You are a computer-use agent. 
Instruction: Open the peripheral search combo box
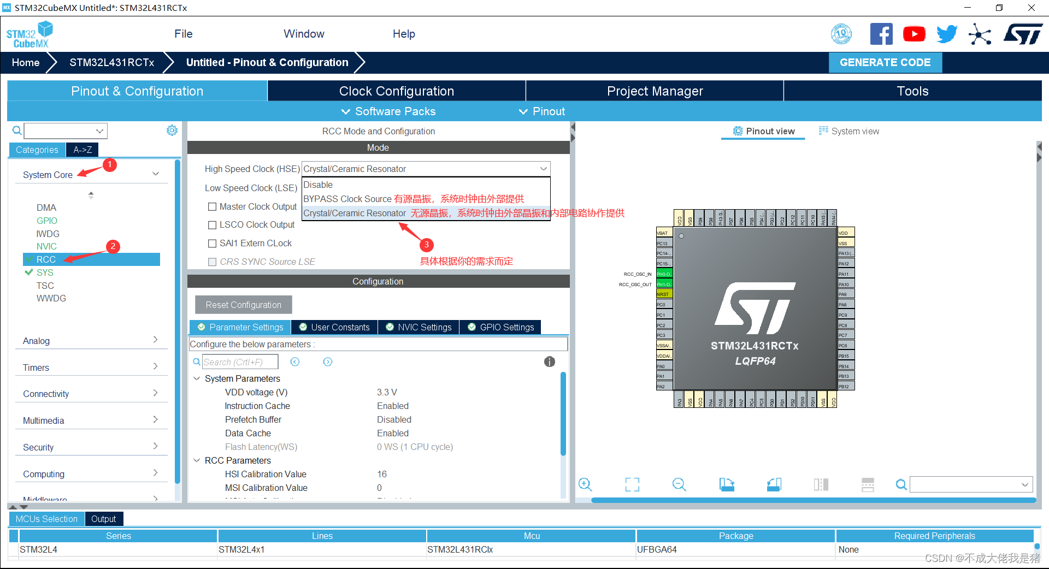click(66, 131)
